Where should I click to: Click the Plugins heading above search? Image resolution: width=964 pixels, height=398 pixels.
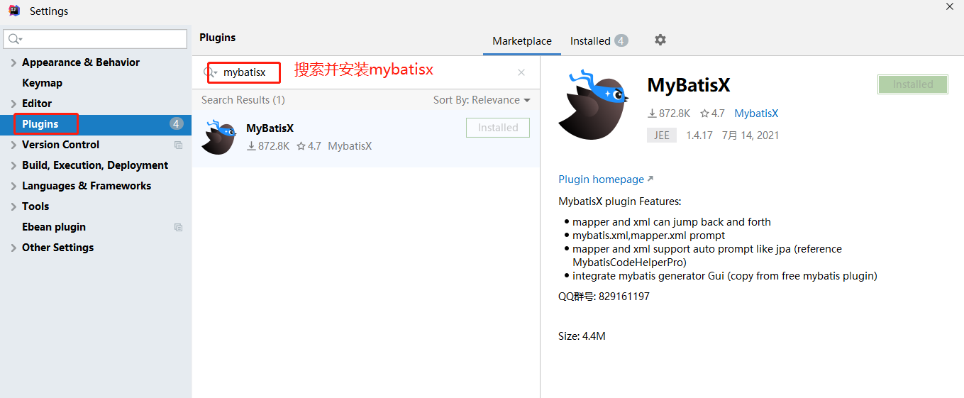(218, 38)
